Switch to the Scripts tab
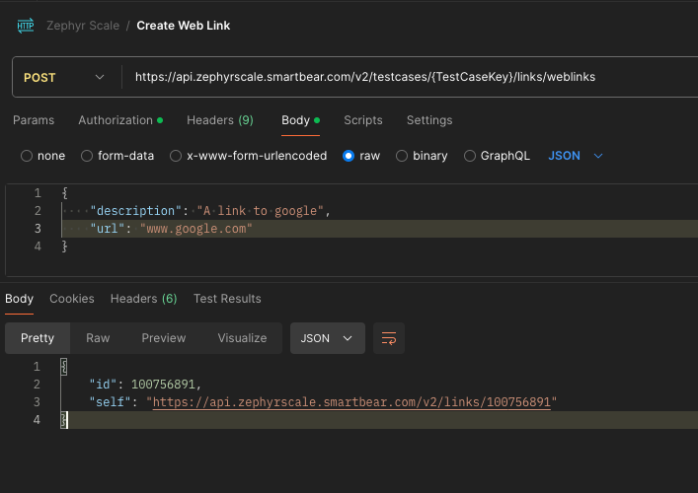 (x=362, y=120)
